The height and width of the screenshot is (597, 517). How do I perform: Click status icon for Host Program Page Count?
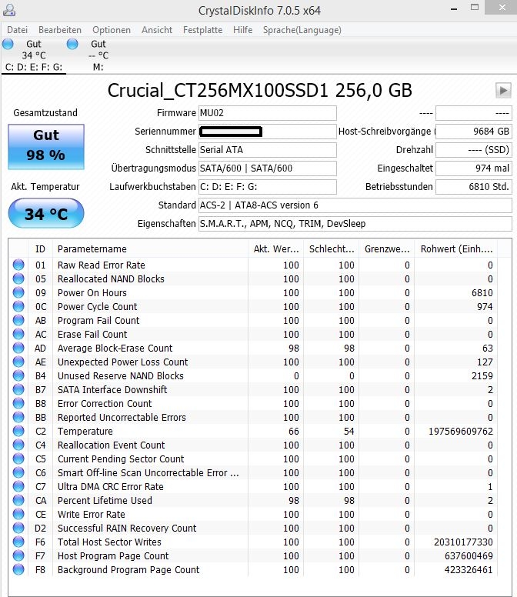tap(18, 556)
